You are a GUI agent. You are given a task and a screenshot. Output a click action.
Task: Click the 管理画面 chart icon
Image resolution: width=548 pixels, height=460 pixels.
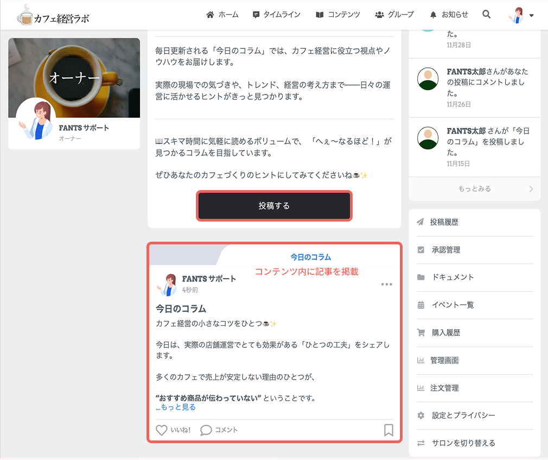click(421, 360)
